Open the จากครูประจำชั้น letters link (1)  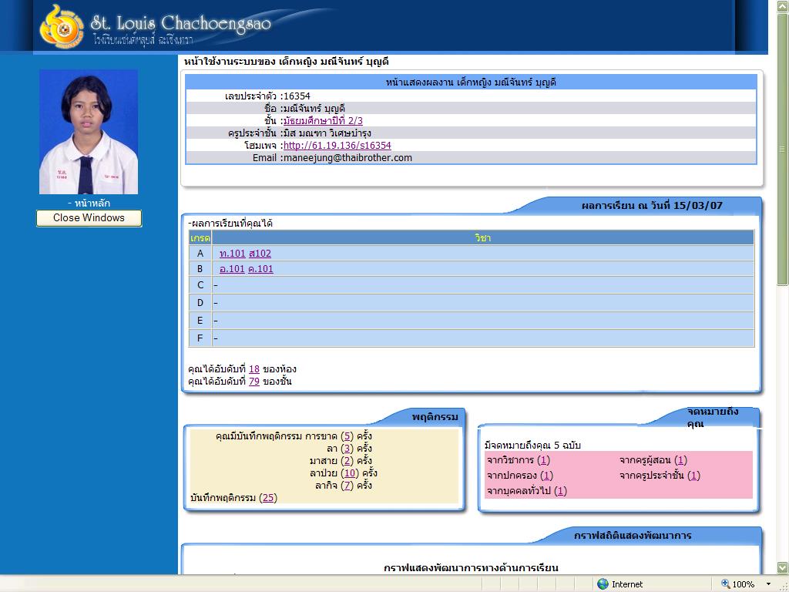tap(693, 475)
